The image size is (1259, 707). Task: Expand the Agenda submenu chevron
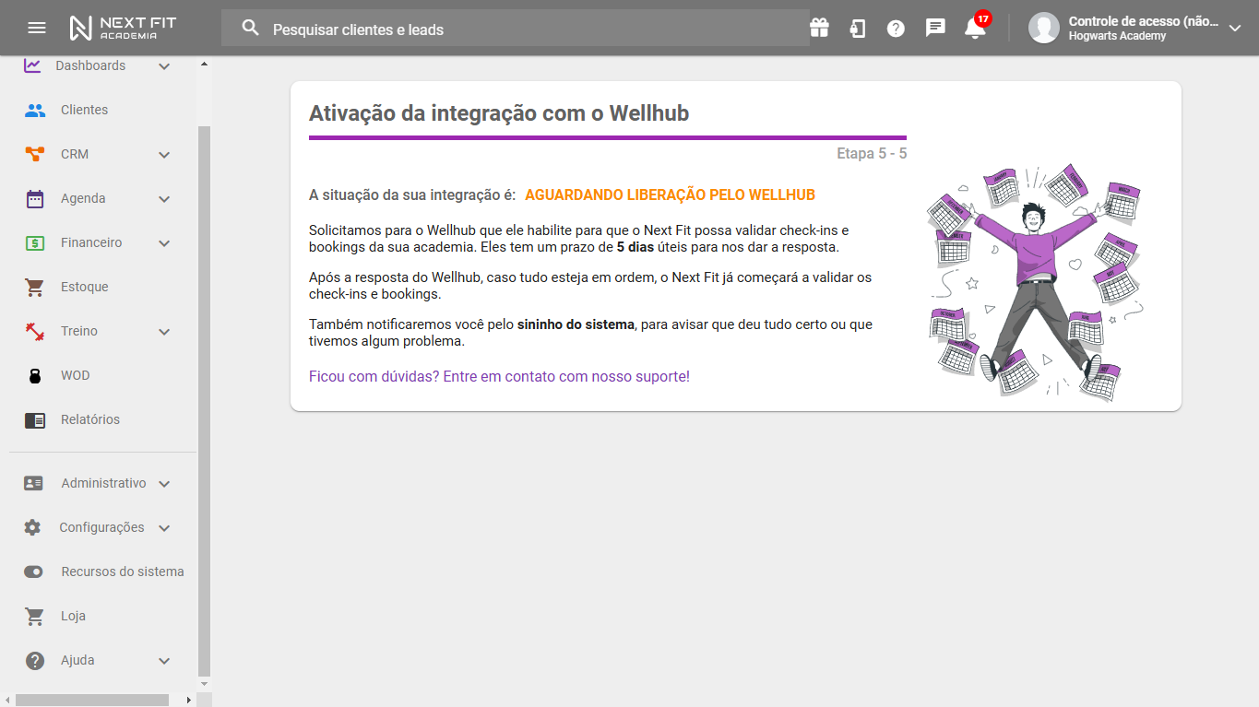tap(164, 199)
